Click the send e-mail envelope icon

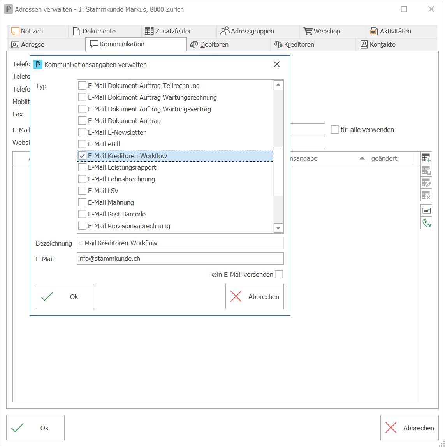point(426,211)
